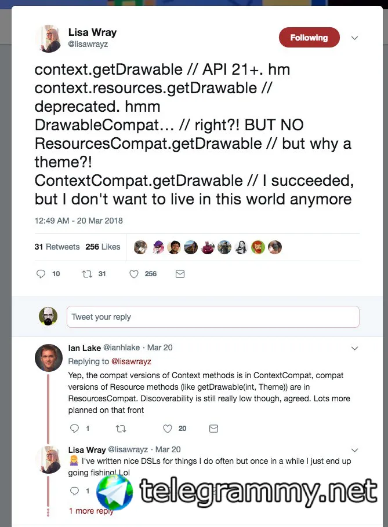Reply to Ian Lake's tweet
The image size is (388, 527).
pos(74,428)
